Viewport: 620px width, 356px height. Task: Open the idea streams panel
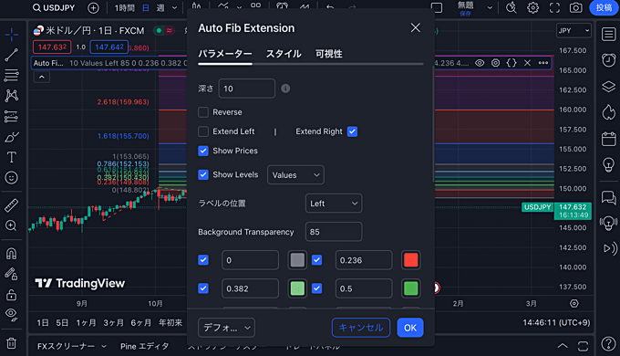pos(608,223)
